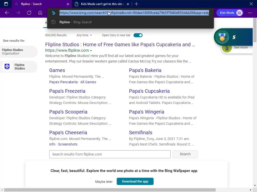Click the scroll down arrow
This screenshot has width=257, height=192.
coord(255,185)
